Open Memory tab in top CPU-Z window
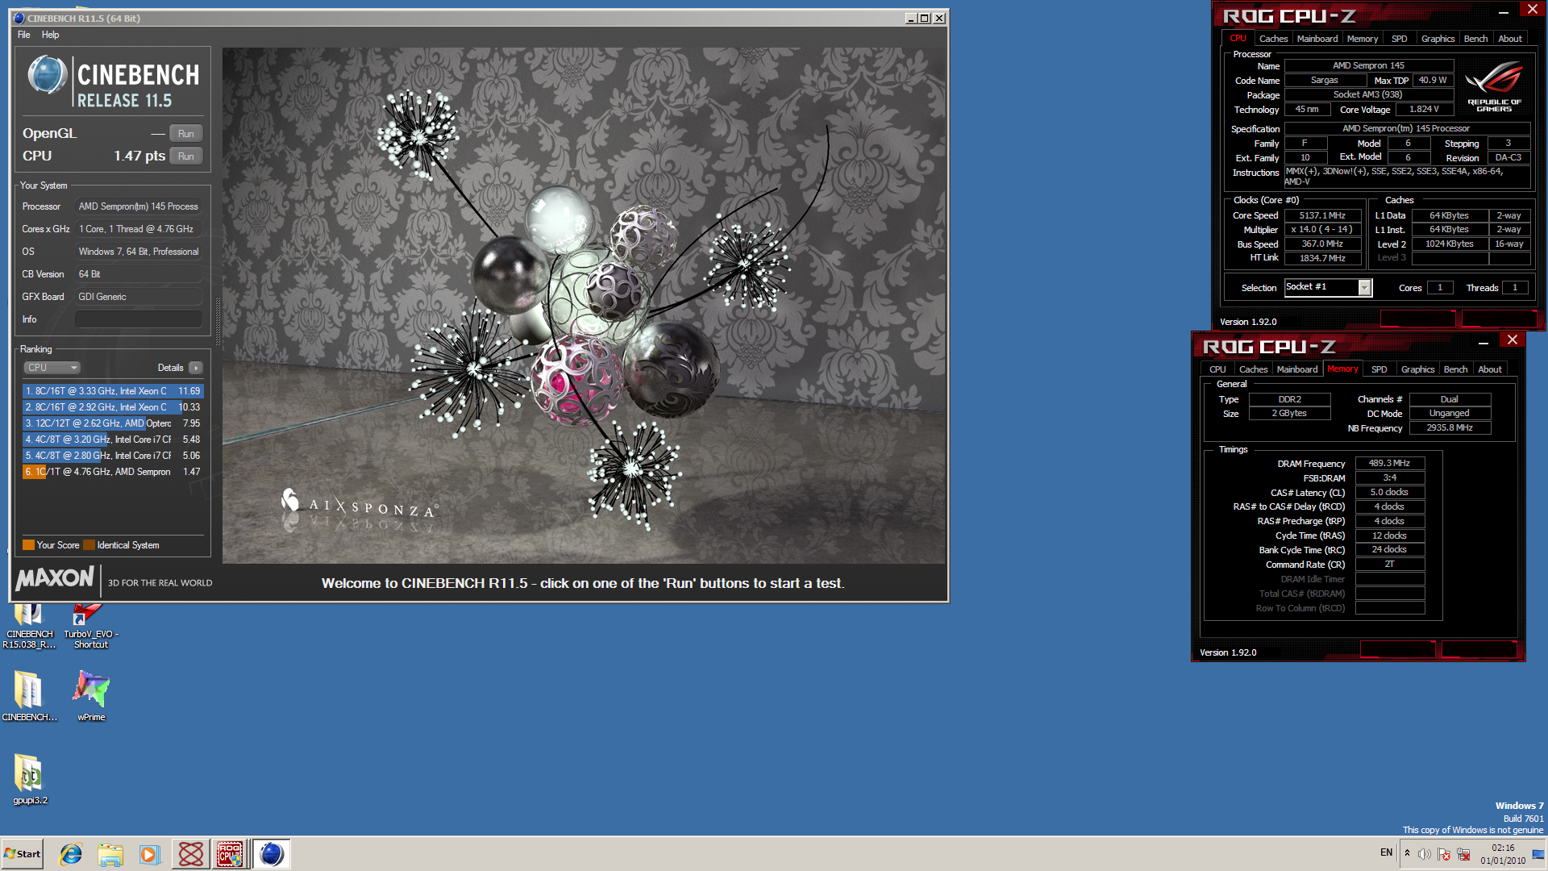This screenshot has height=871, width=1548. pyautogui.click(x=1362, y=39)
